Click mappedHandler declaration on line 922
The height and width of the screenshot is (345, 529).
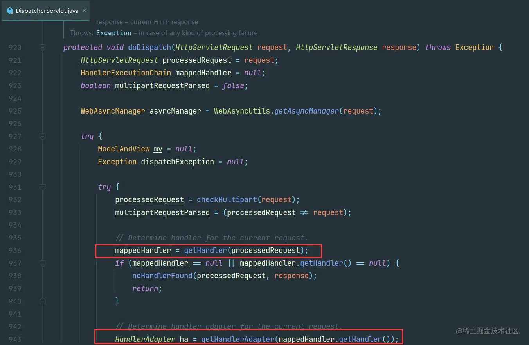[203, 73]
